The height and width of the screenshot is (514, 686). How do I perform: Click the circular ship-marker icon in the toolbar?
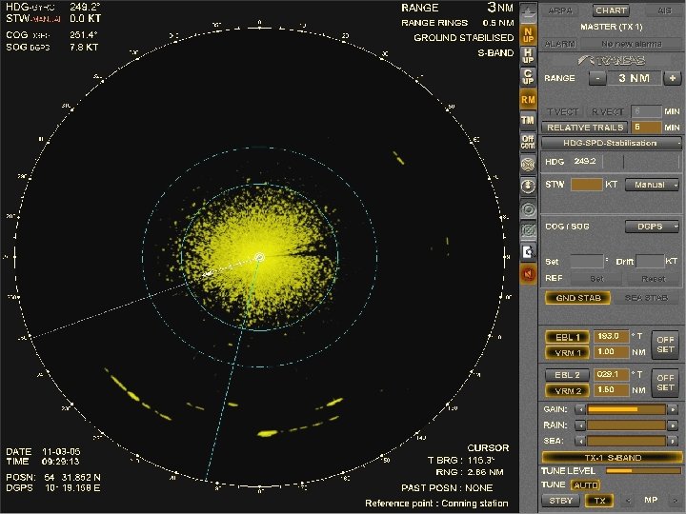528,186
